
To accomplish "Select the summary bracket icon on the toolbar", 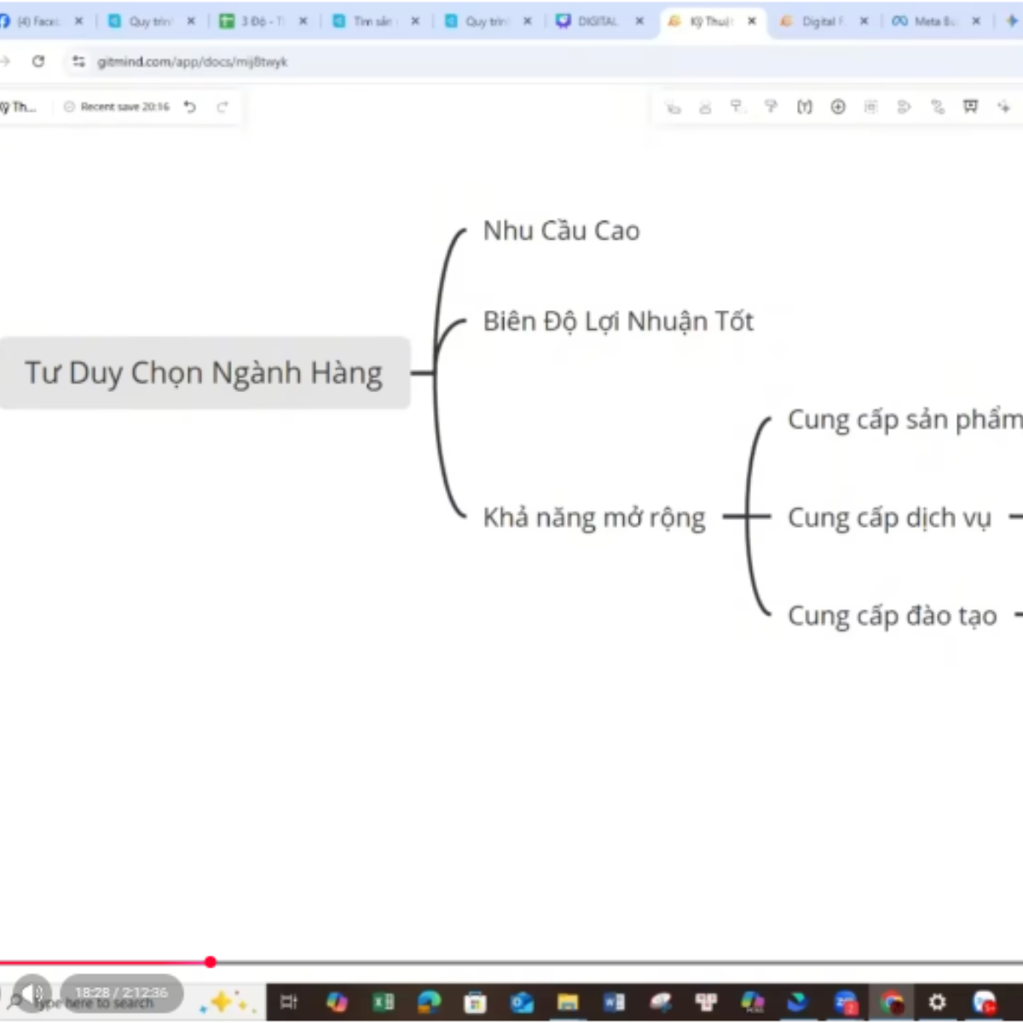I will [804, 107].
